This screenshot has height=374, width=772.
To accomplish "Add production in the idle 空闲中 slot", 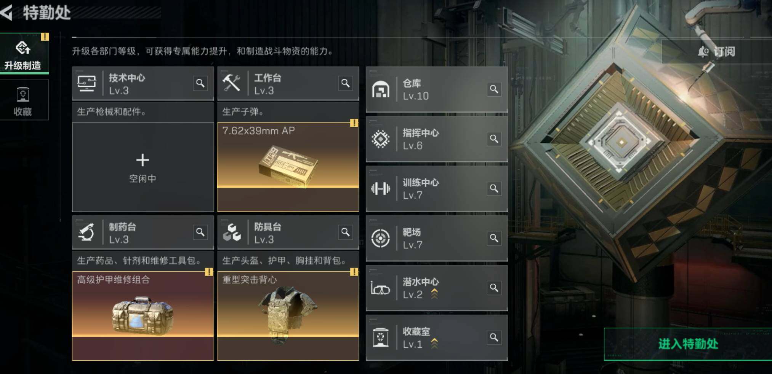I will [x=143, y=167].
